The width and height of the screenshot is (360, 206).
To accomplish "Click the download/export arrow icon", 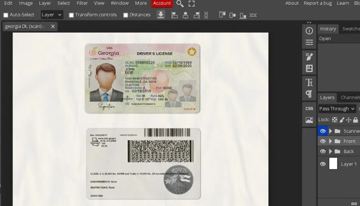I will click(x=161, y=15).
